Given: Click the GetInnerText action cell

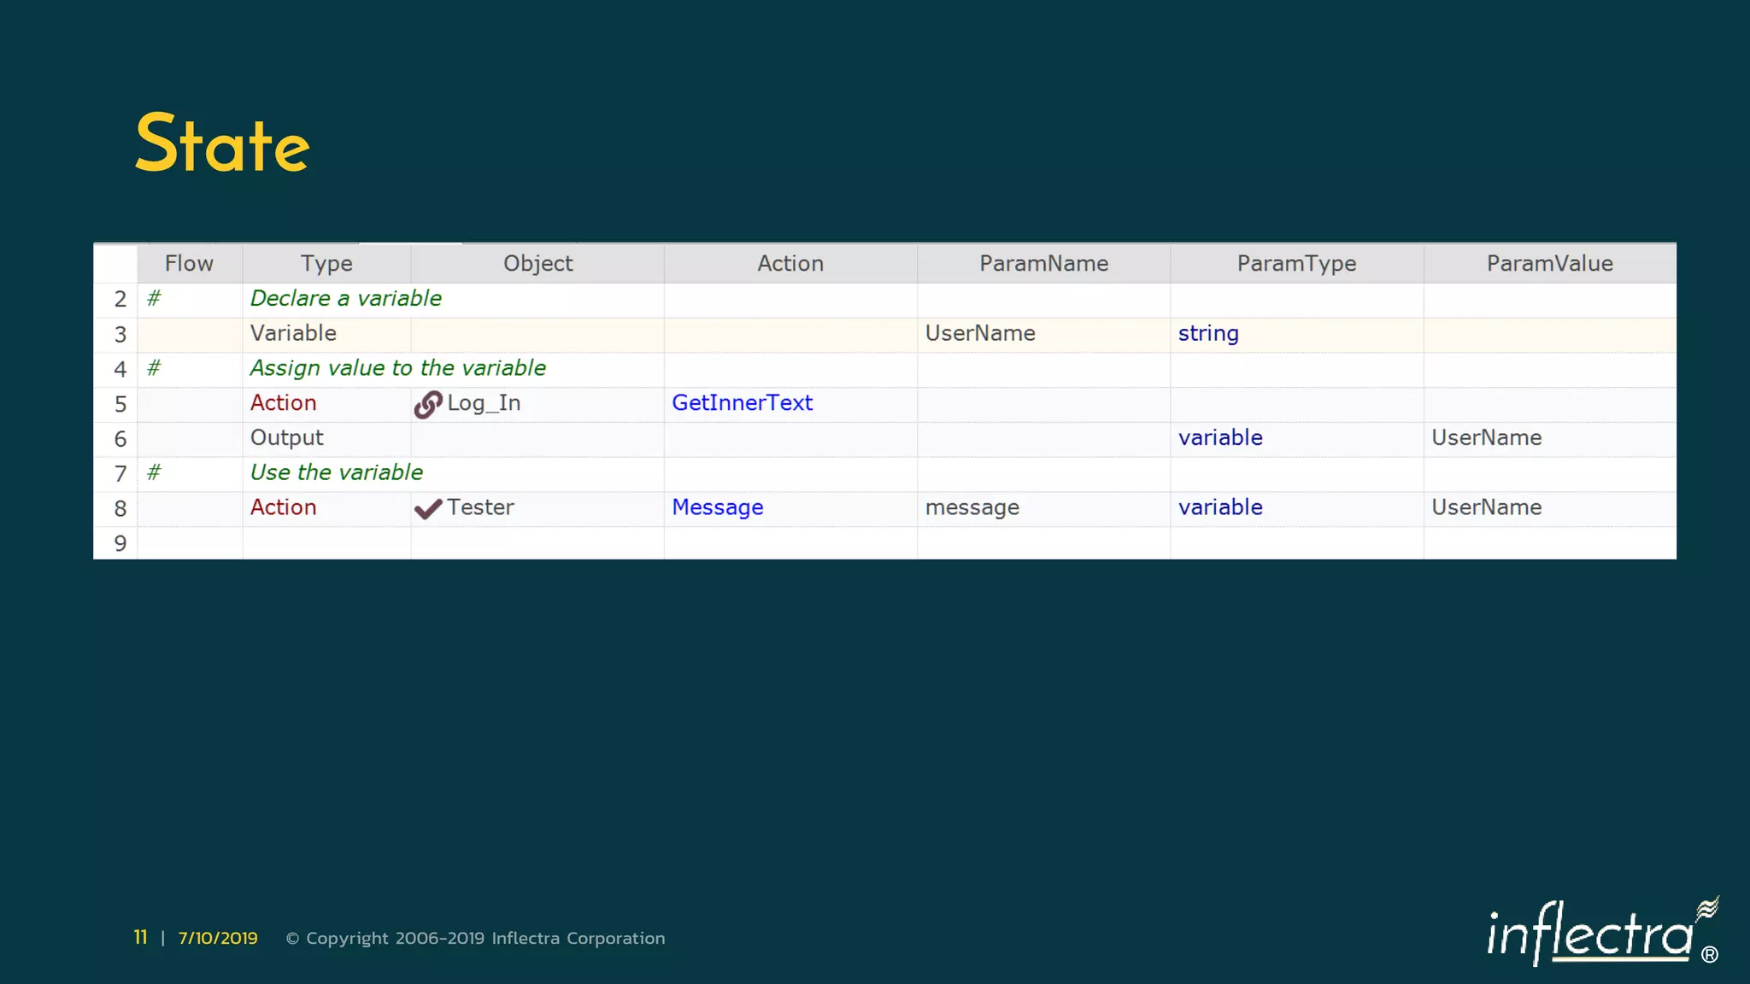Looking at the screenshot, I should (x=742, y=403).
